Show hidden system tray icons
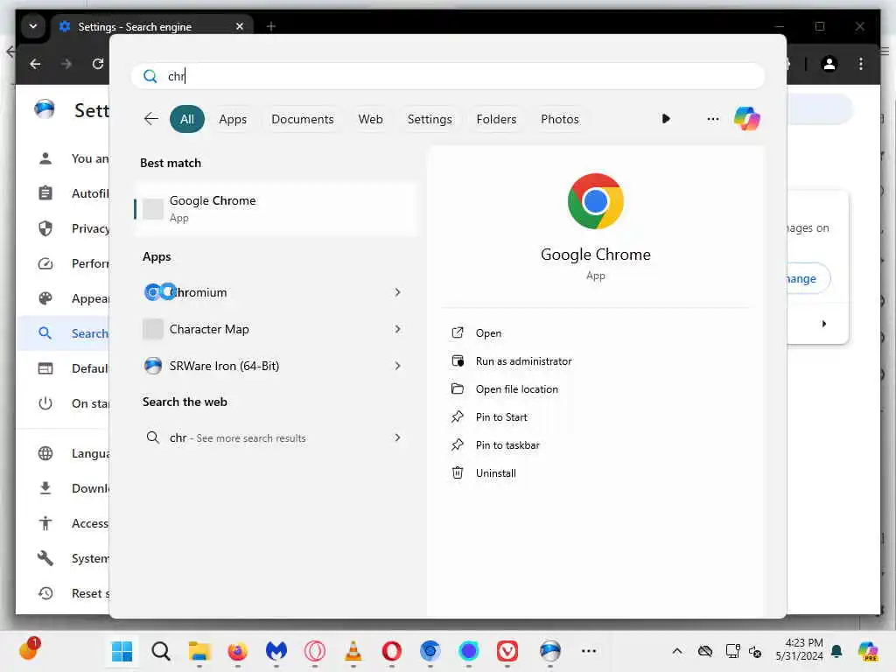The width and height of the screenshot is (896, 672). pyautogui.click(x=676, y=651)
